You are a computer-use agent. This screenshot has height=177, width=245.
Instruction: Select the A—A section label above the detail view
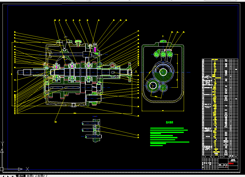click(95, 116)
